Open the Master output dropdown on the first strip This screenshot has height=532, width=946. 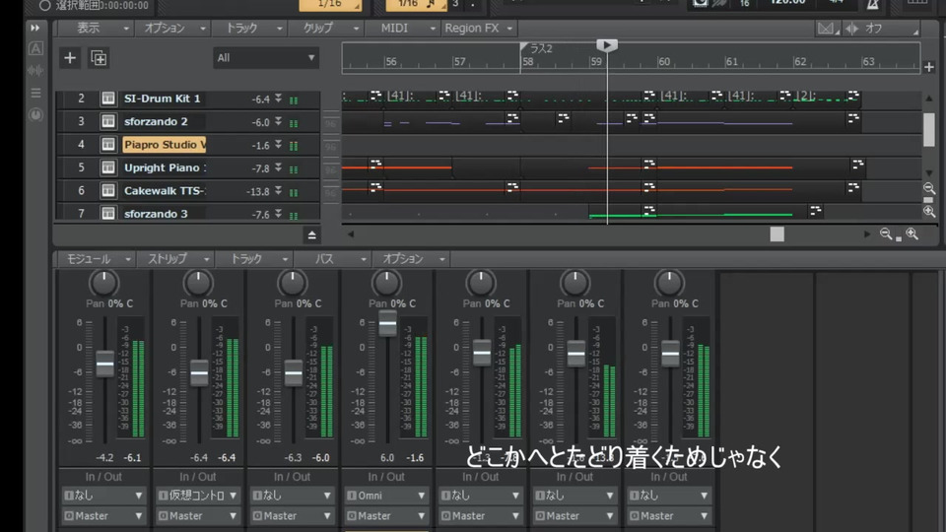(101, 515)
